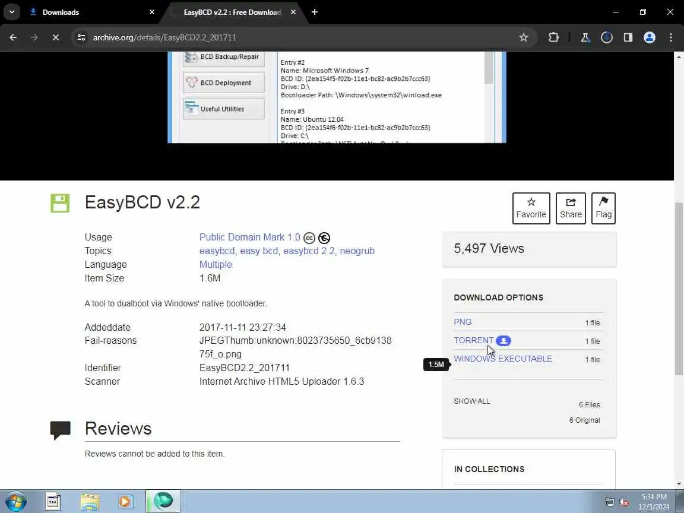The height and width of the screenshot is (513, 684).
Task: Click the Item Size value 1.6M
Action: (x=210, y=278)
